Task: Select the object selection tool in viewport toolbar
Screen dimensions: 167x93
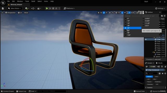Action: (x=99, y=13)
